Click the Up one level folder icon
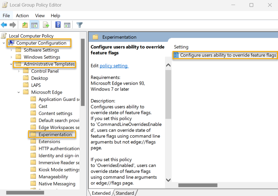This screenshot has width=278, height=196. [x=24, y=25]
